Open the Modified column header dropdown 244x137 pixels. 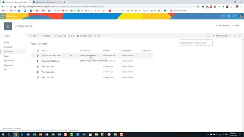coord(107,51)
